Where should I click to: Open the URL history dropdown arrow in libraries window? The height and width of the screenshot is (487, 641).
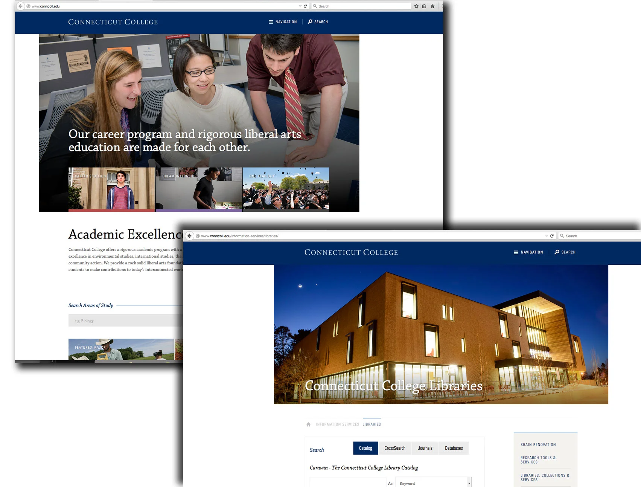547,236
